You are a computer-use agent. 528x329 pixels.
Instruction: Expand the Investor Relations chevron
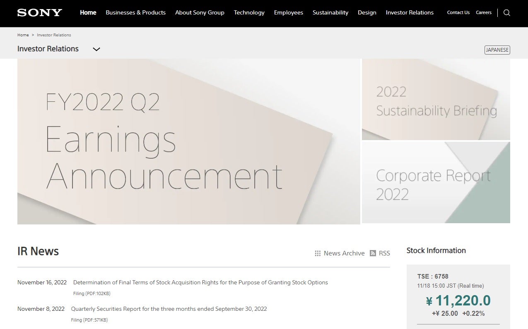[x=96, y=49]
